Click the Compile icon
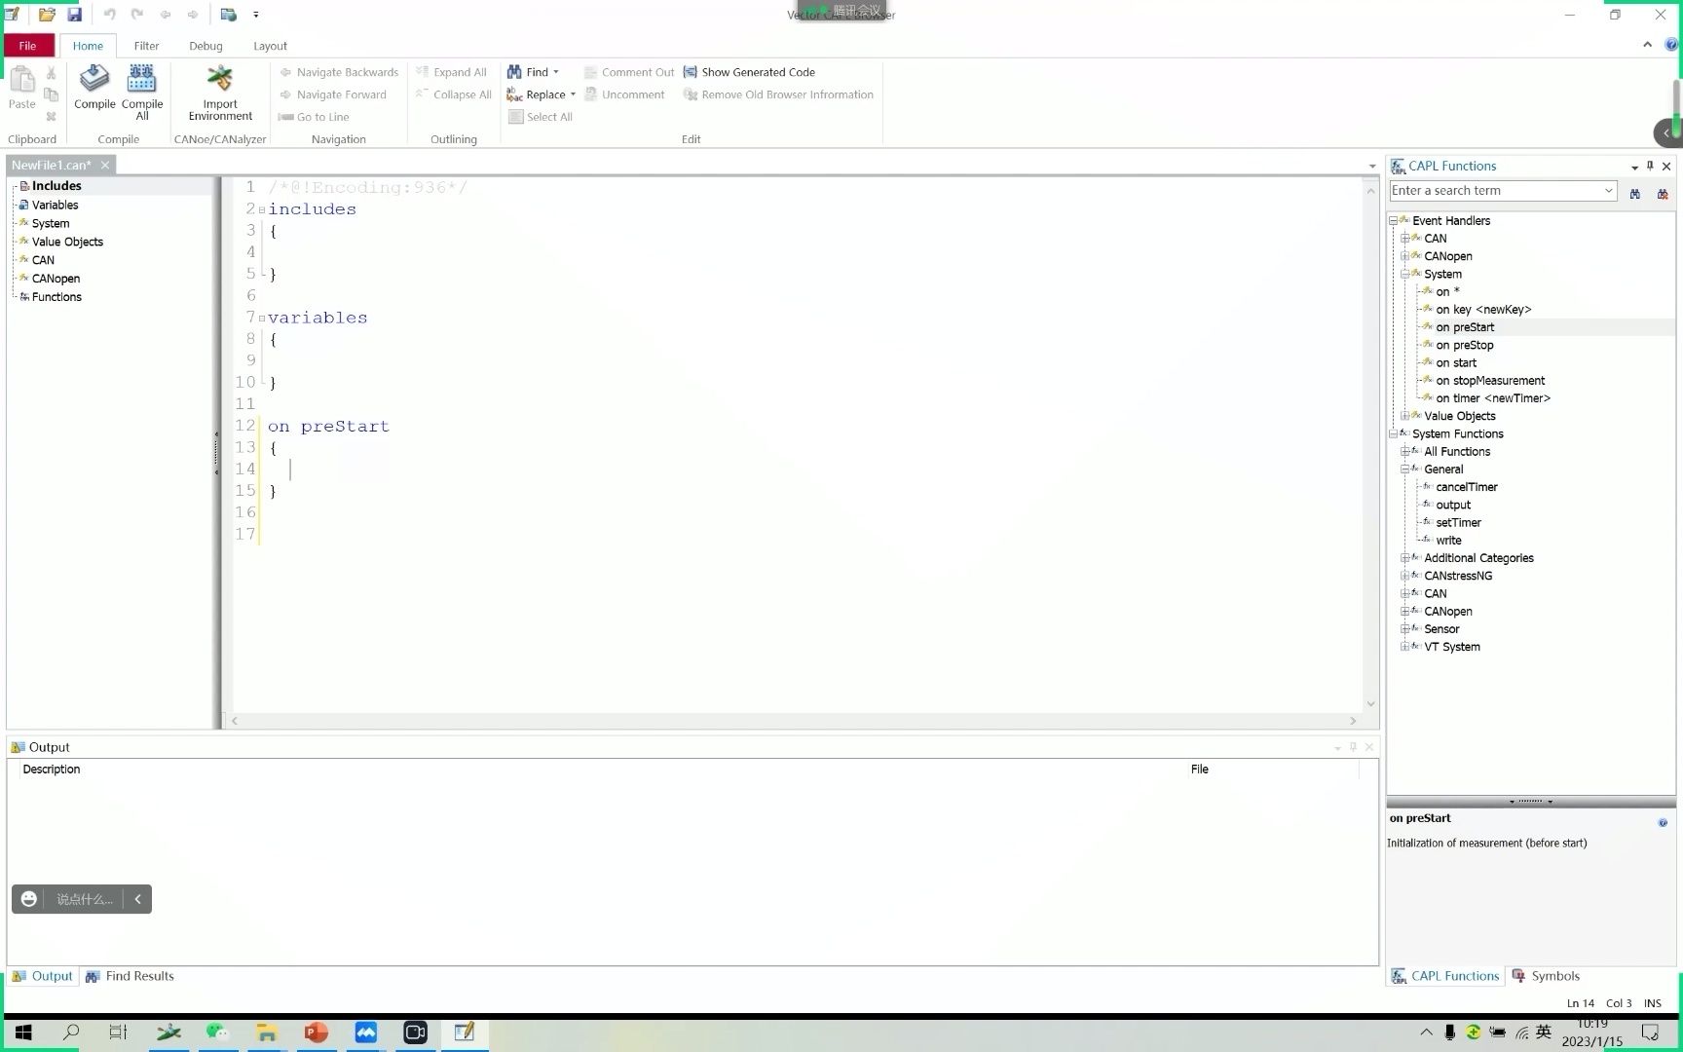The width and height of the screenshot is (1683, 1052). [94, 80]
